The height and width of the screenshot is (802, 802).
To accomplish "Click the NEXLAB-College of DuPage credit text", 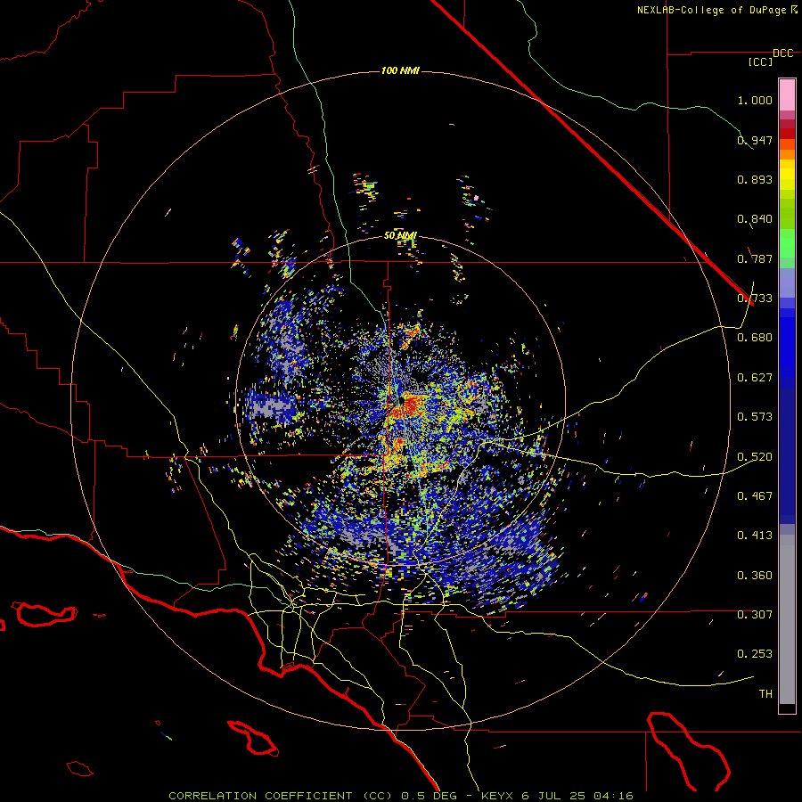I will (711, 10).
